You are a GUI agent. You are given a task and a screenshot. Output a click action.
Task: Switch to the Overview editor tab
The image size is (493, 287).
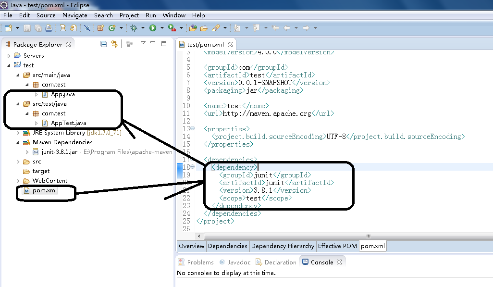(191, 246)
